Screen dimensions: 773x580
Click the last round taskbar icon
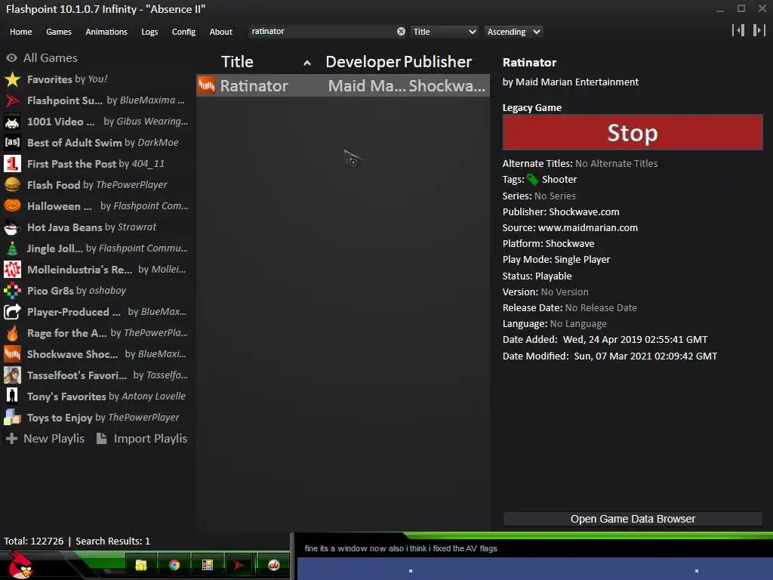click(273, 565)
